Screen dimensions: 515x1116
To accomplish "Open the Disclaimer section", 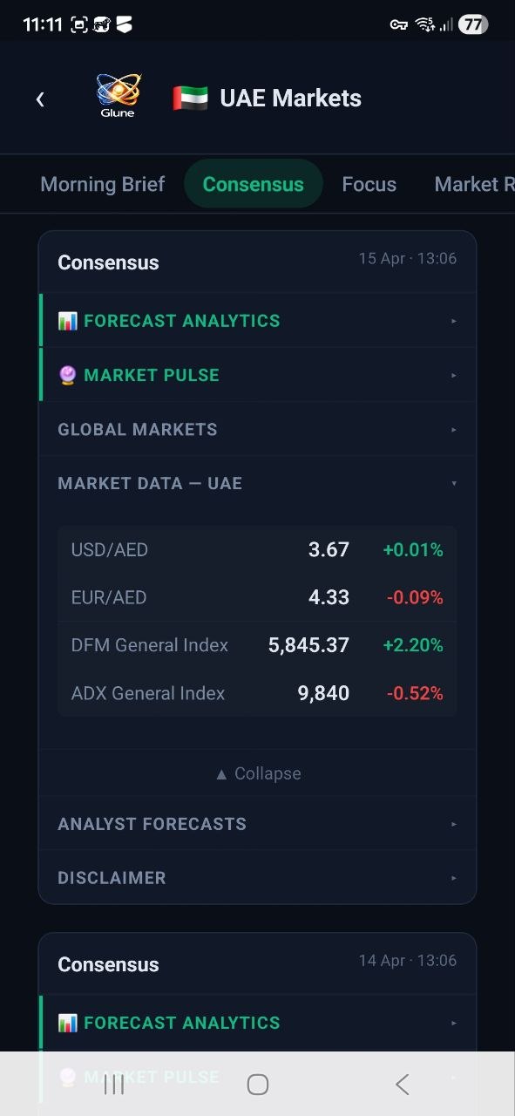I will tap(257, 877).
